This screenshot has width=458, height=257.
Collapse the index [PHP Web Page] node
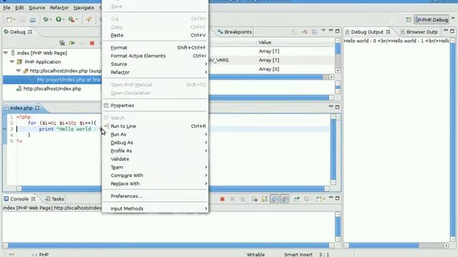[6, 53]
